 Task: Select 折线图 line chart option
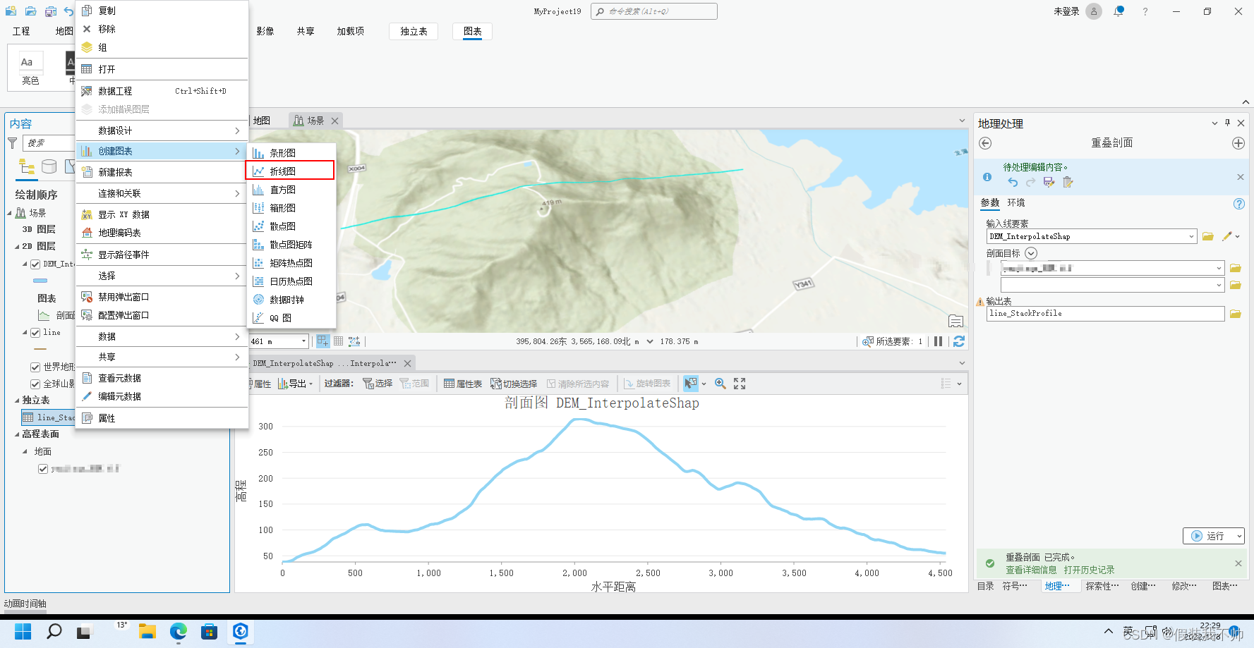point(290,171)
